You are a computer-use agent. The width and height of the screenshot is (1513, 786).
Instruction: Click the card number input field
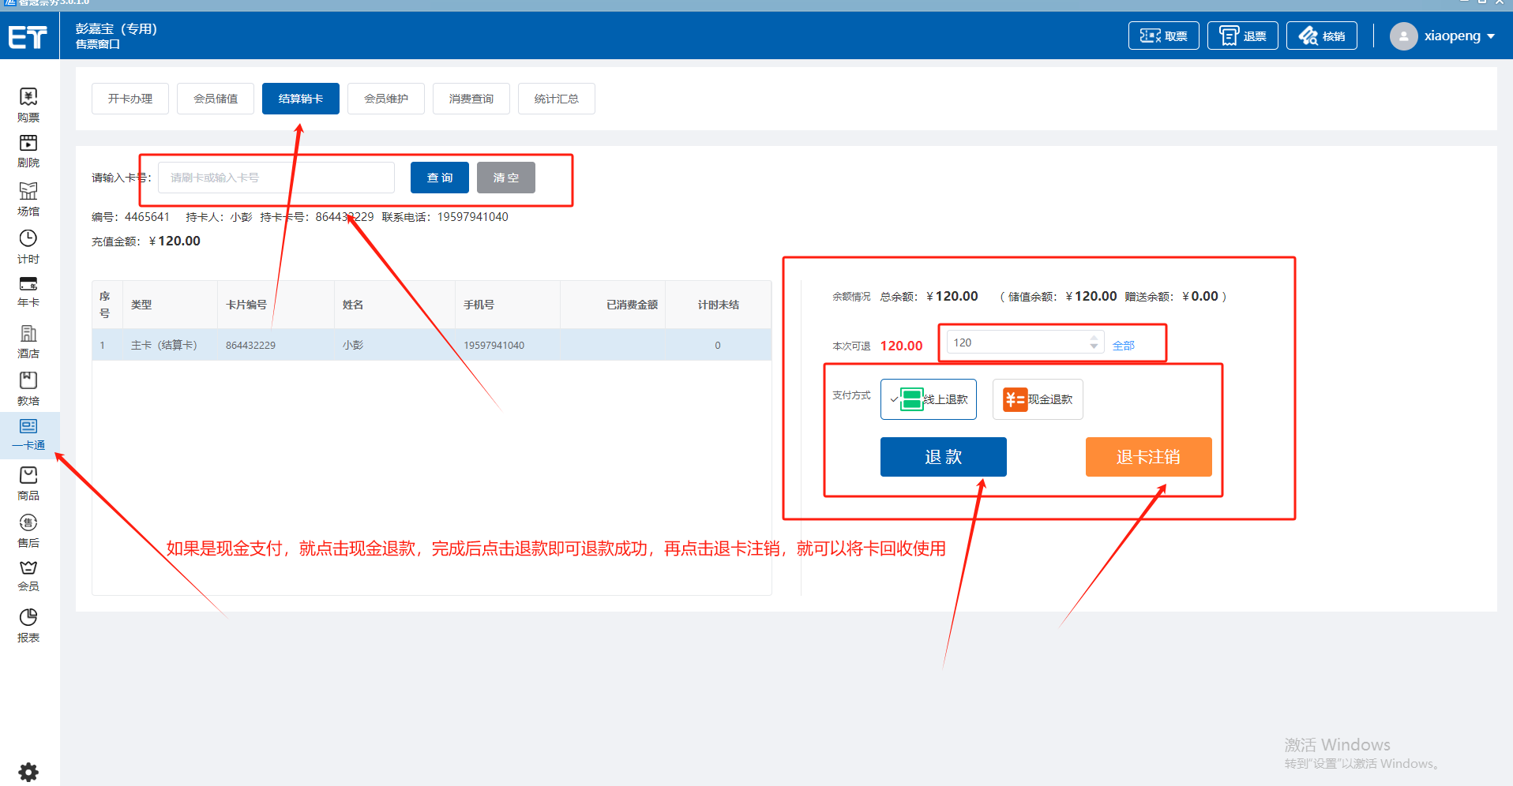click(x=276, y=178)
